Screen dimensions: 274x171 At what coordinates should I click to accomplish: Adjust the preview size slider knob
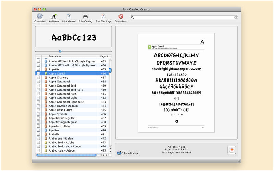coord(60,51)
